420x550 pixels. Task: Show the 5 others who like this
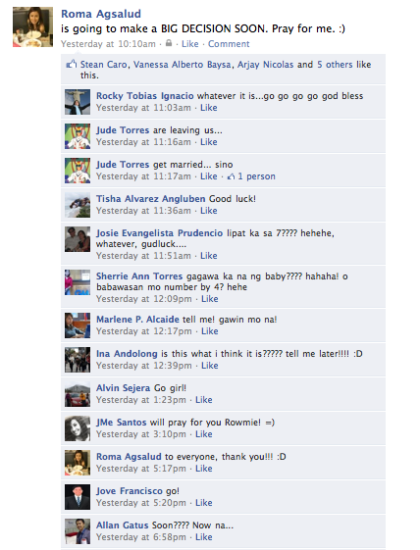click(x=335, y=65)
